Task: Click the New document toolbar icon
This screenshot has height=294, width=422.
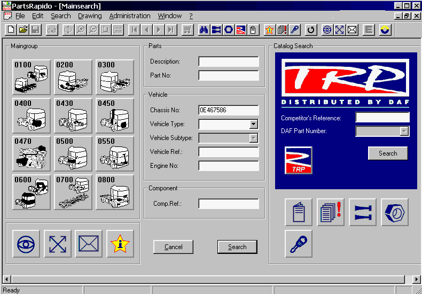Action: click(11, 29)
